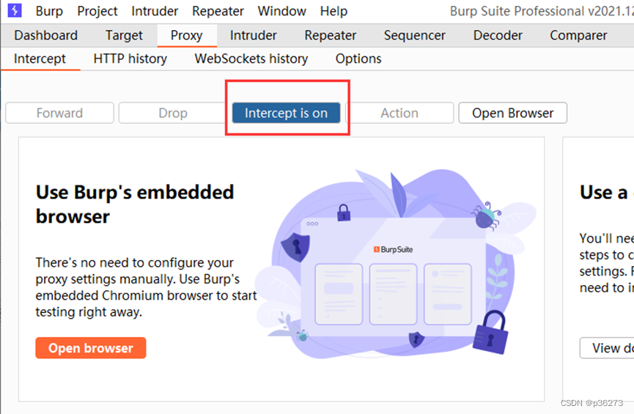Click the Open Browser toolbar button

tap(513, 113)
